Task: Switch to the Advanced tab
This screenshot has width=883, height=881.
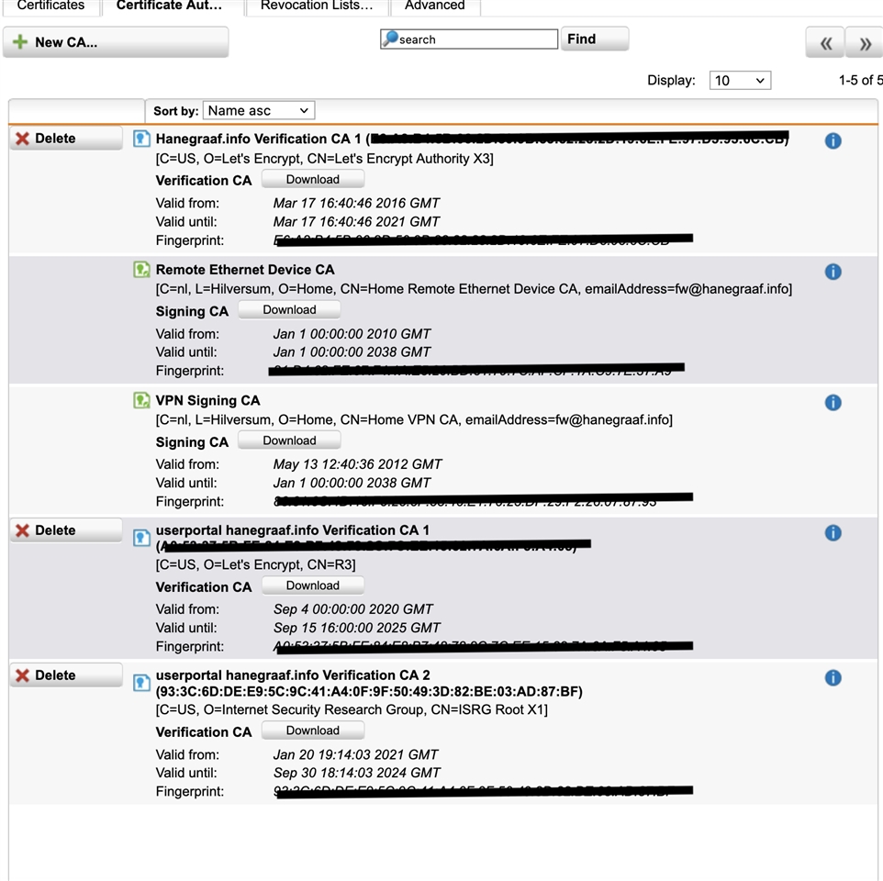Action: click(x=434, y=6)
